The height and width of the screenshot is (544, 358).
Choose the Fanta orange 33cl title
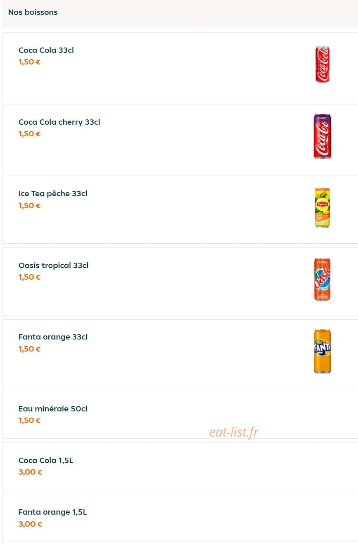point(53,337)
